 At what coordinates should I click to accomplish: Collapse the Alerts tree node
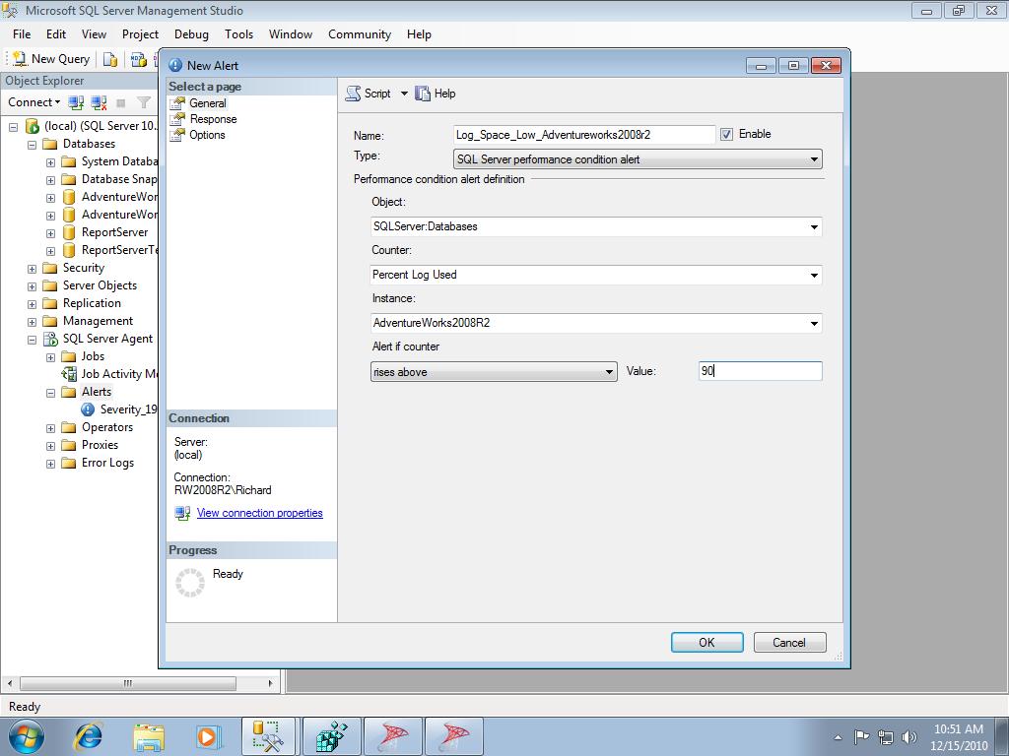tap(50, 393)
